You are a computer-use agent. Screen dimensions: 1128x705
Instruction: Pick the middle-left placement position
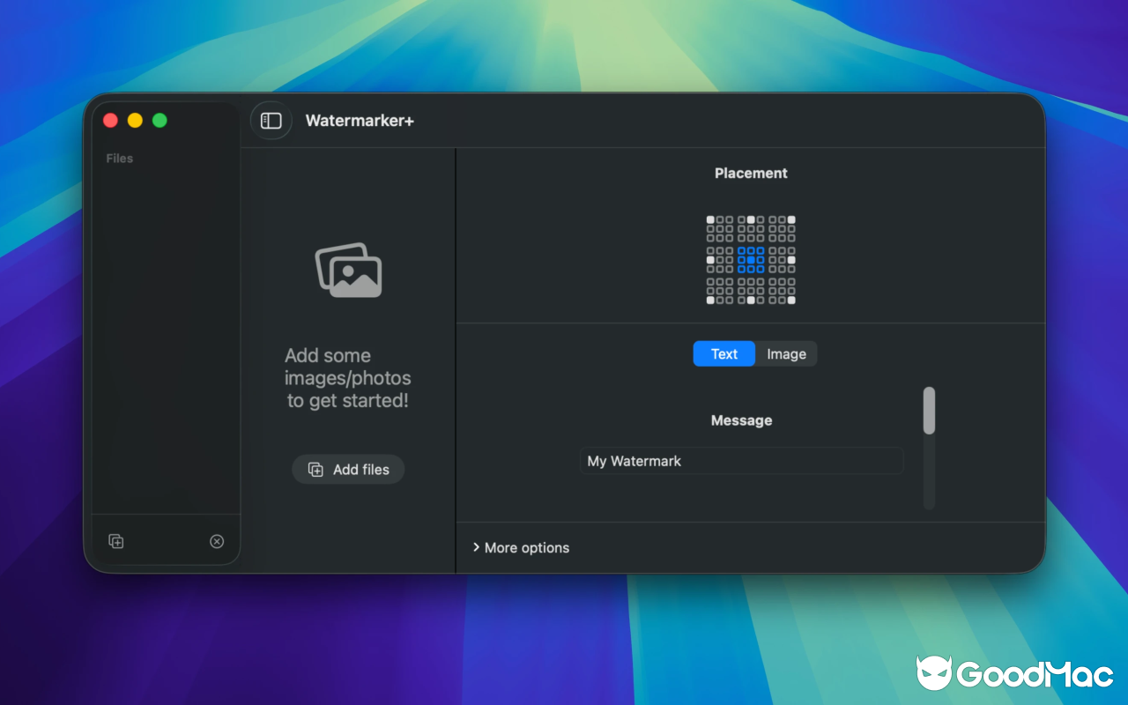tap(710, 260)
